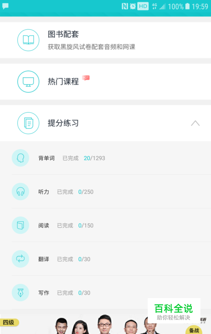Screen dimensions: 211x334
Task: Open 翻译 practice showing 0/30
Action: point(105,259)
